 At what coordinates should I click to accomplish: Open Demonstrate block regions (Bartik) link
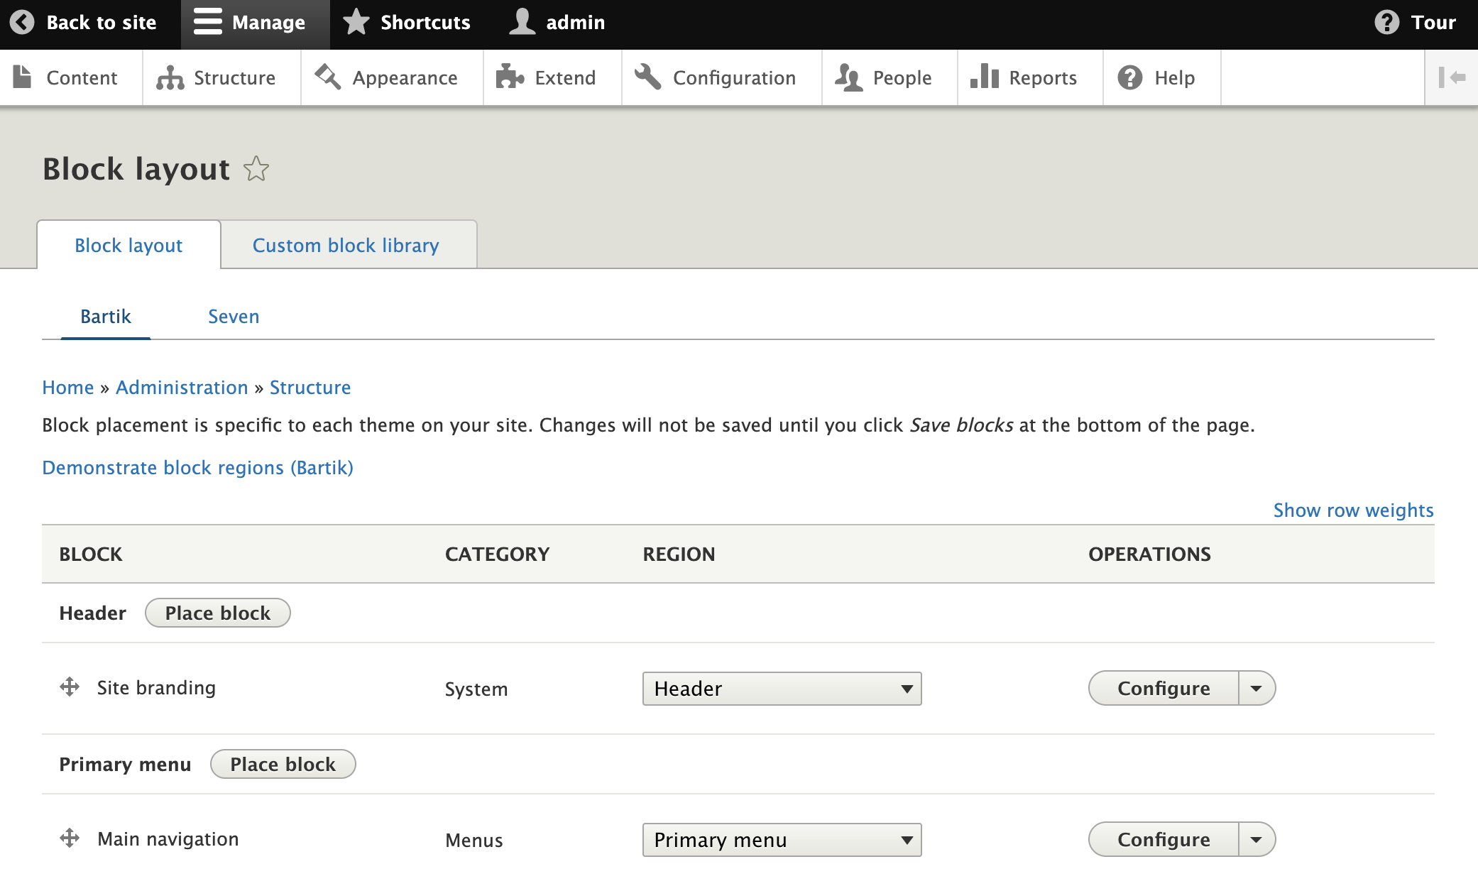[197, 468]
